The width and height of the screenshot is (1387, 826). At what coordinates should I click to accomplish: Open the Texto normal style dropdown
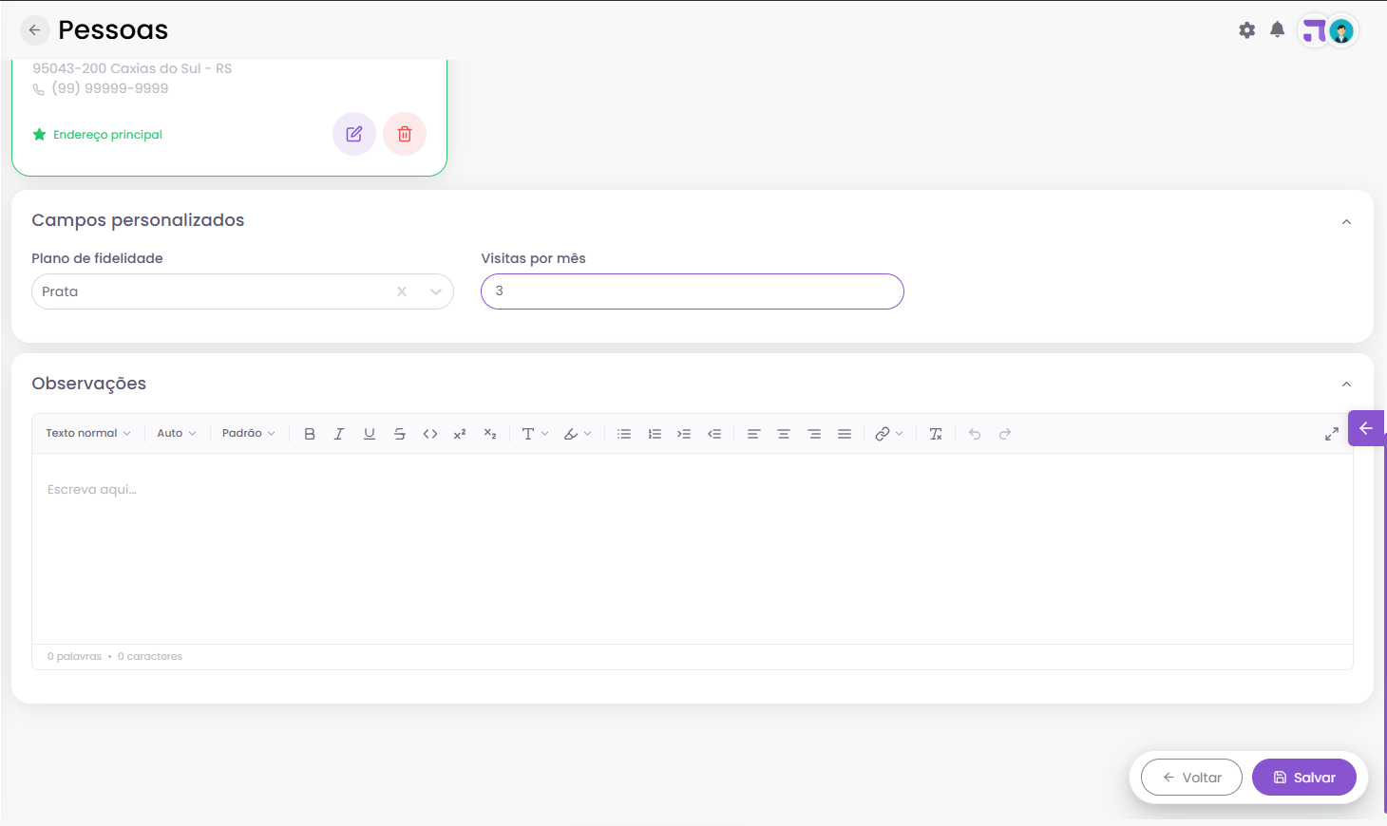[x=88, y=434]
